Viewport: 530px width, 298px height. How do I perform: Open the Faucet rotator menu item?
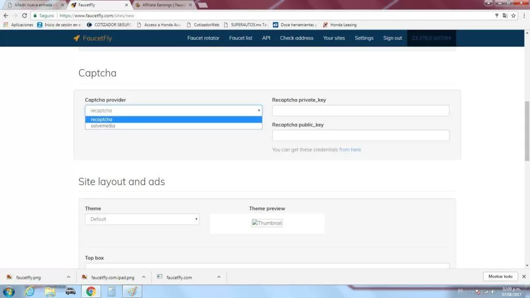(x=203, y=38)
